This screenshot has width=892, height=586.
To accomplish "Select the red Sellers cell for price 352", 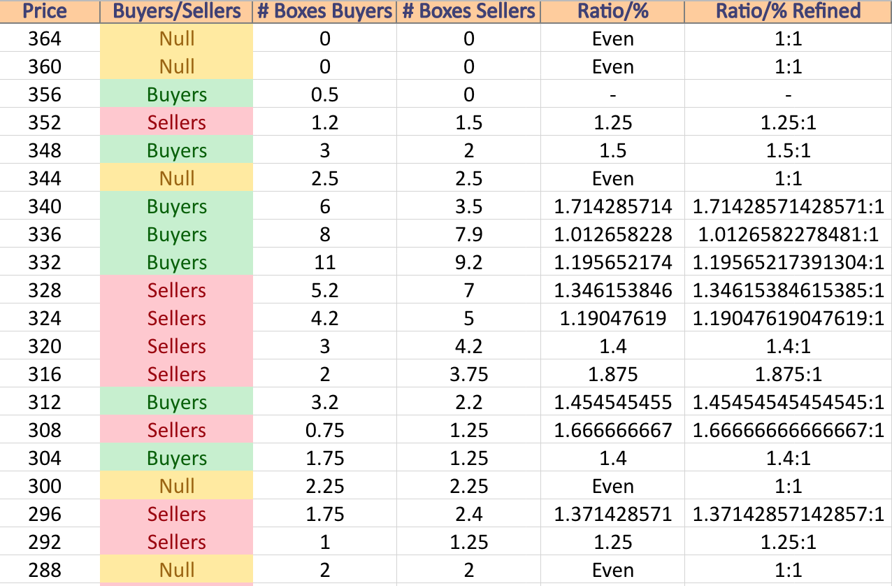I will pos(176,122).
